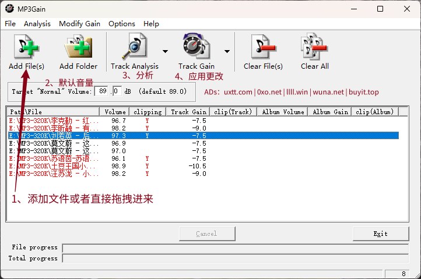Select the highlighted 刘若英 file row
421x279 pixels.
tap(204, 136)
